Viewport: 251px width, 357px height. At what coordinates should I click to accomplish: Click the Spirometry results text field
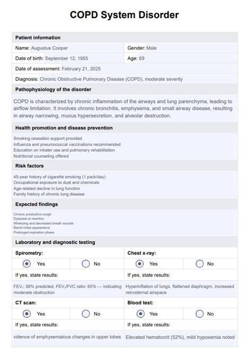[68, 290]
